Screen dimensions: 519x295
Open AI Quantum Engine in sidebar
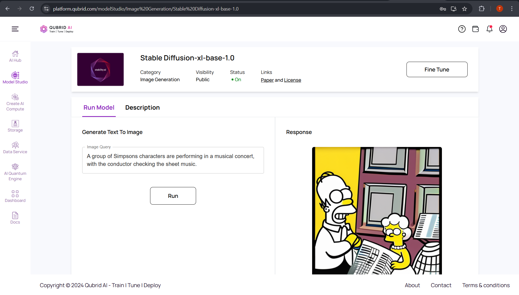click(x=15, y=172)
